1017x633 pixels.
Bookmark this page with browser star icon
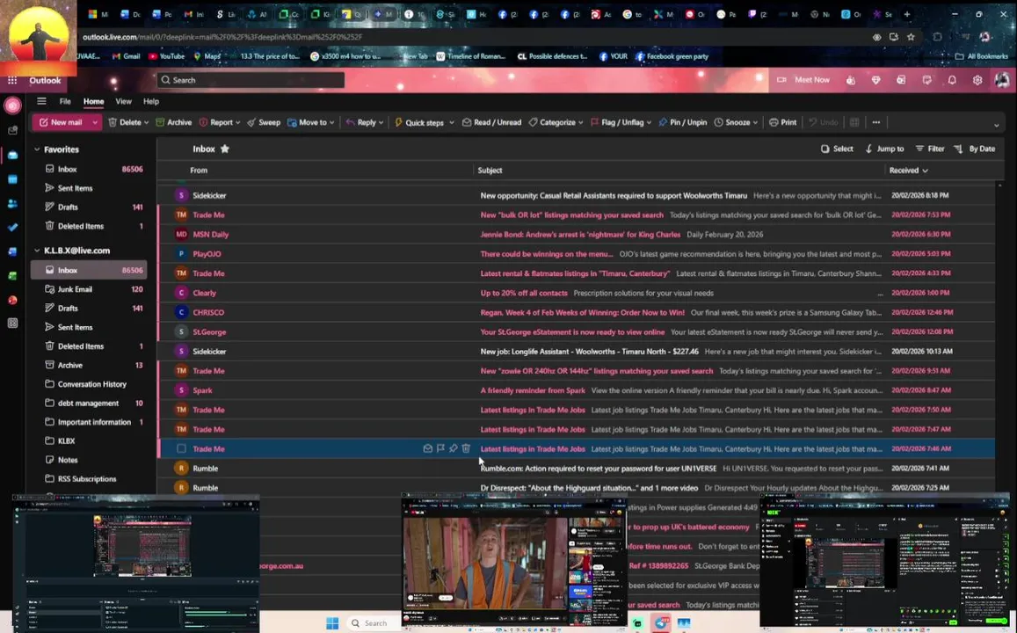911,37
